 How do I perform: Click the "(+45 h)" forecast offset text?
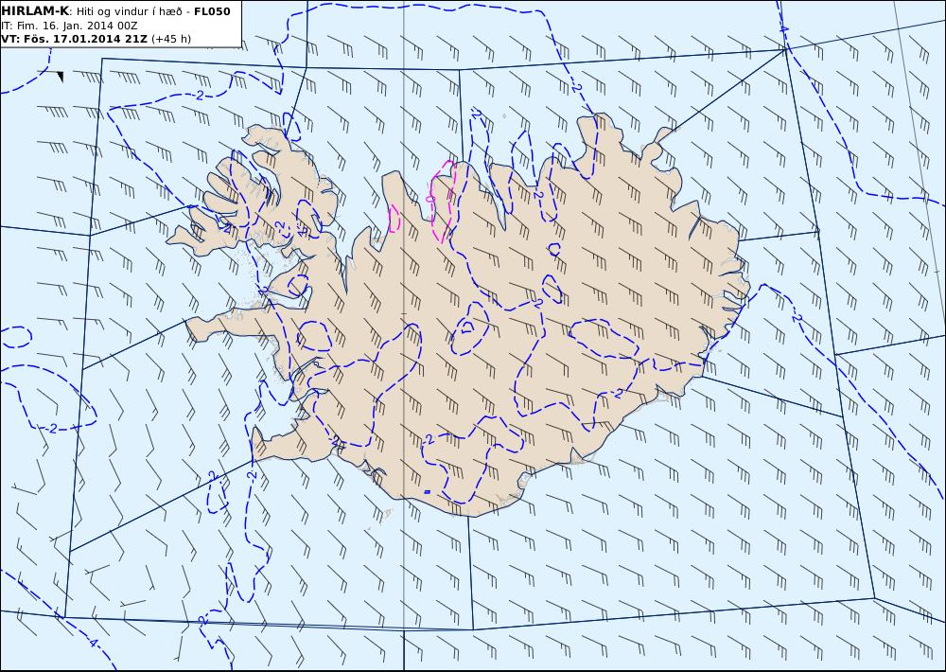[x=171, y=39]
